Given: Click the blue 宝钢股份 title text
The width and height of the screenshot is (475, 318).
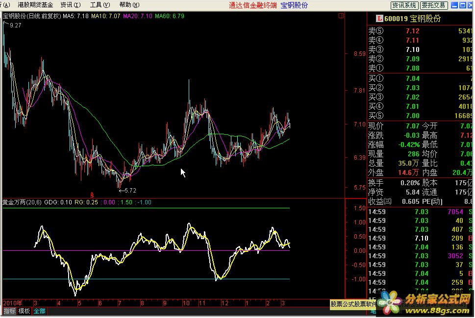Looking at the screenshot, I should (294, 5).
